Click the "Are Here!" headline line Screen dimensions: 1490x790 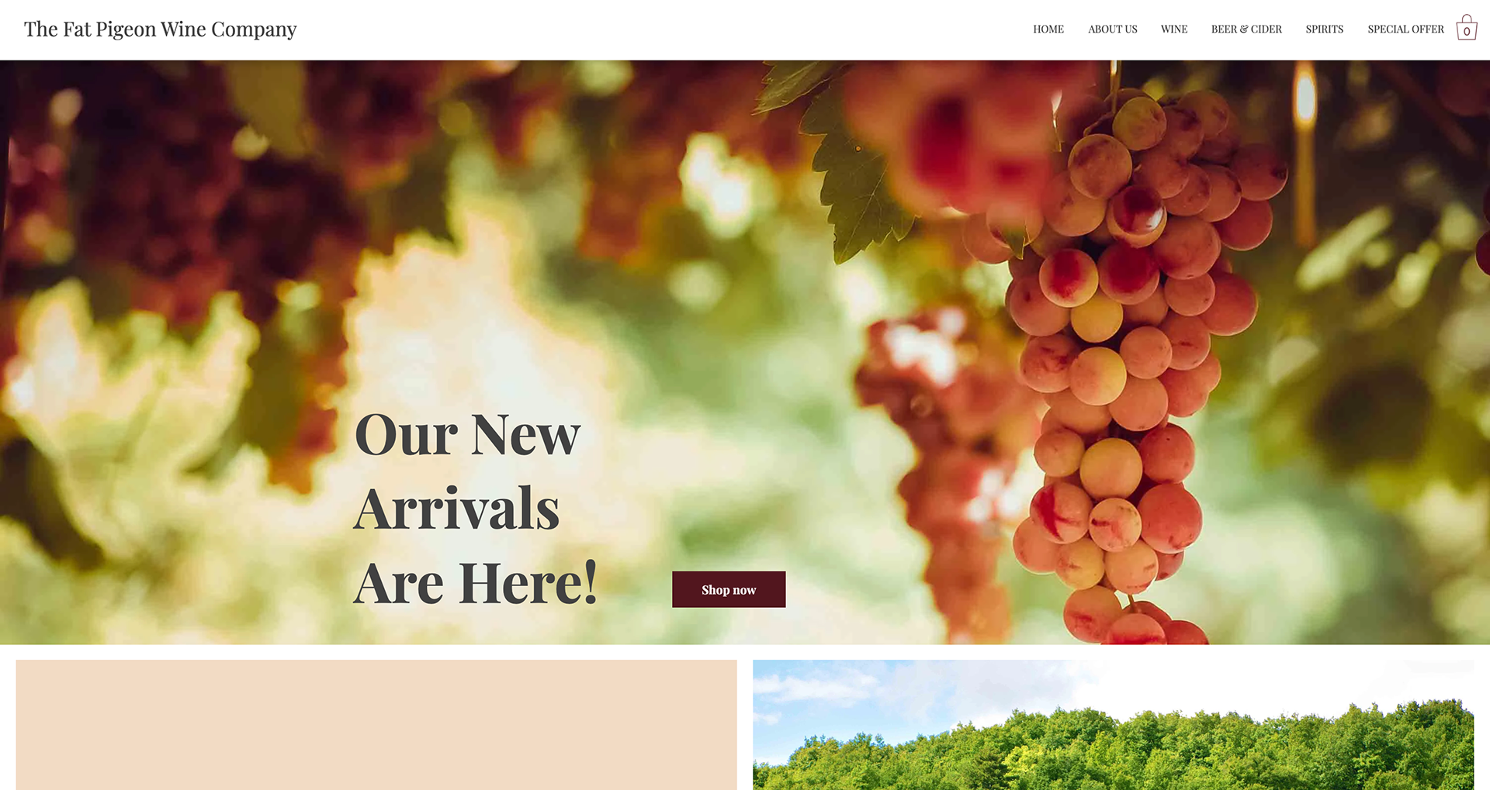(x=476, y=583)
